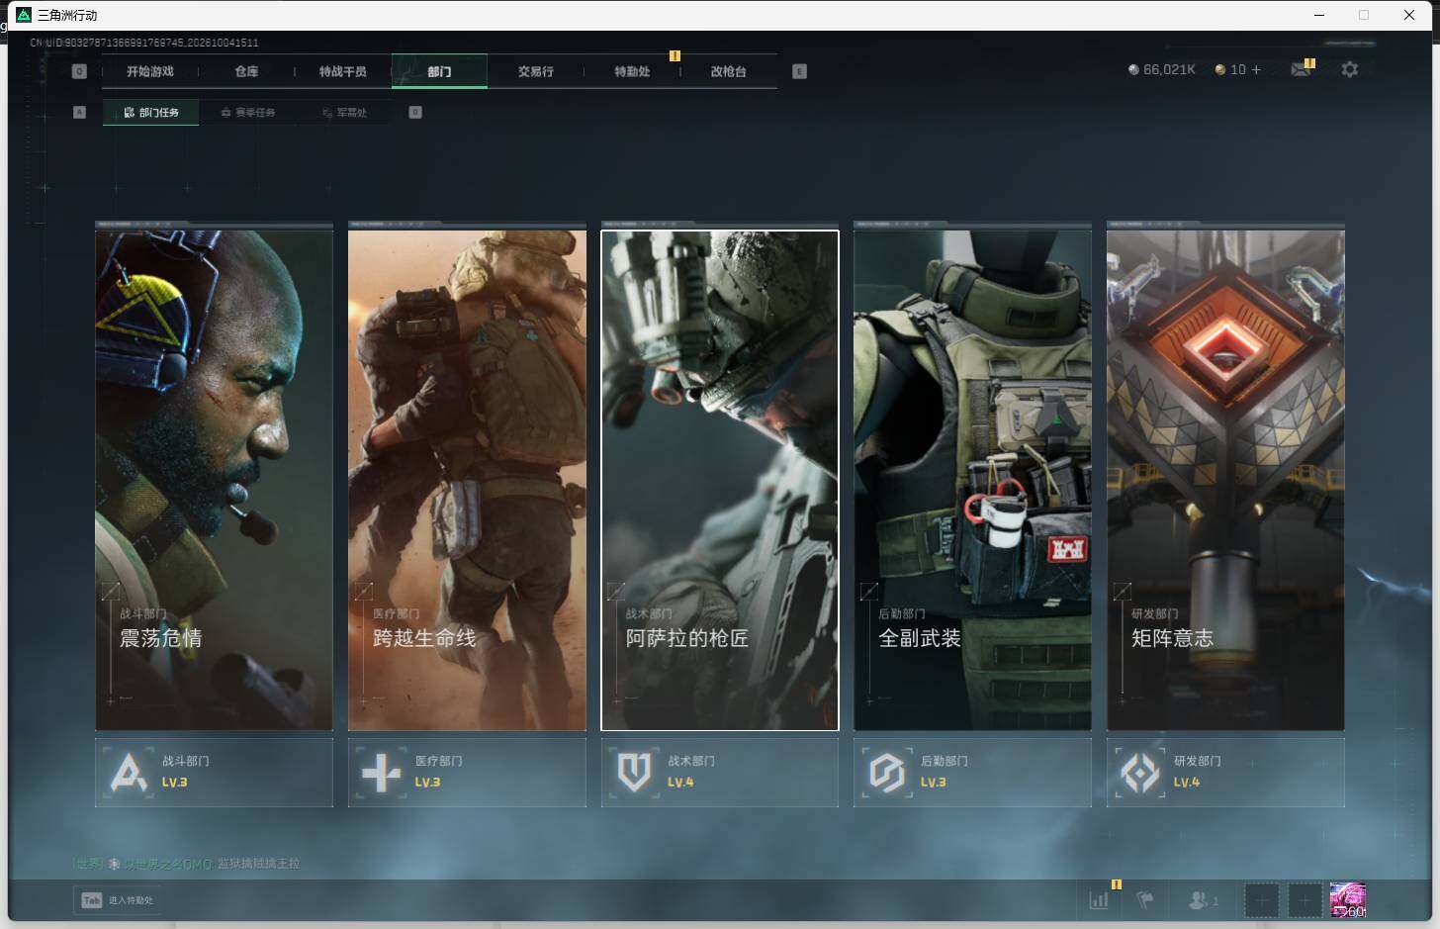Click the 战术部门 shield icon

[x=634, y=773]
